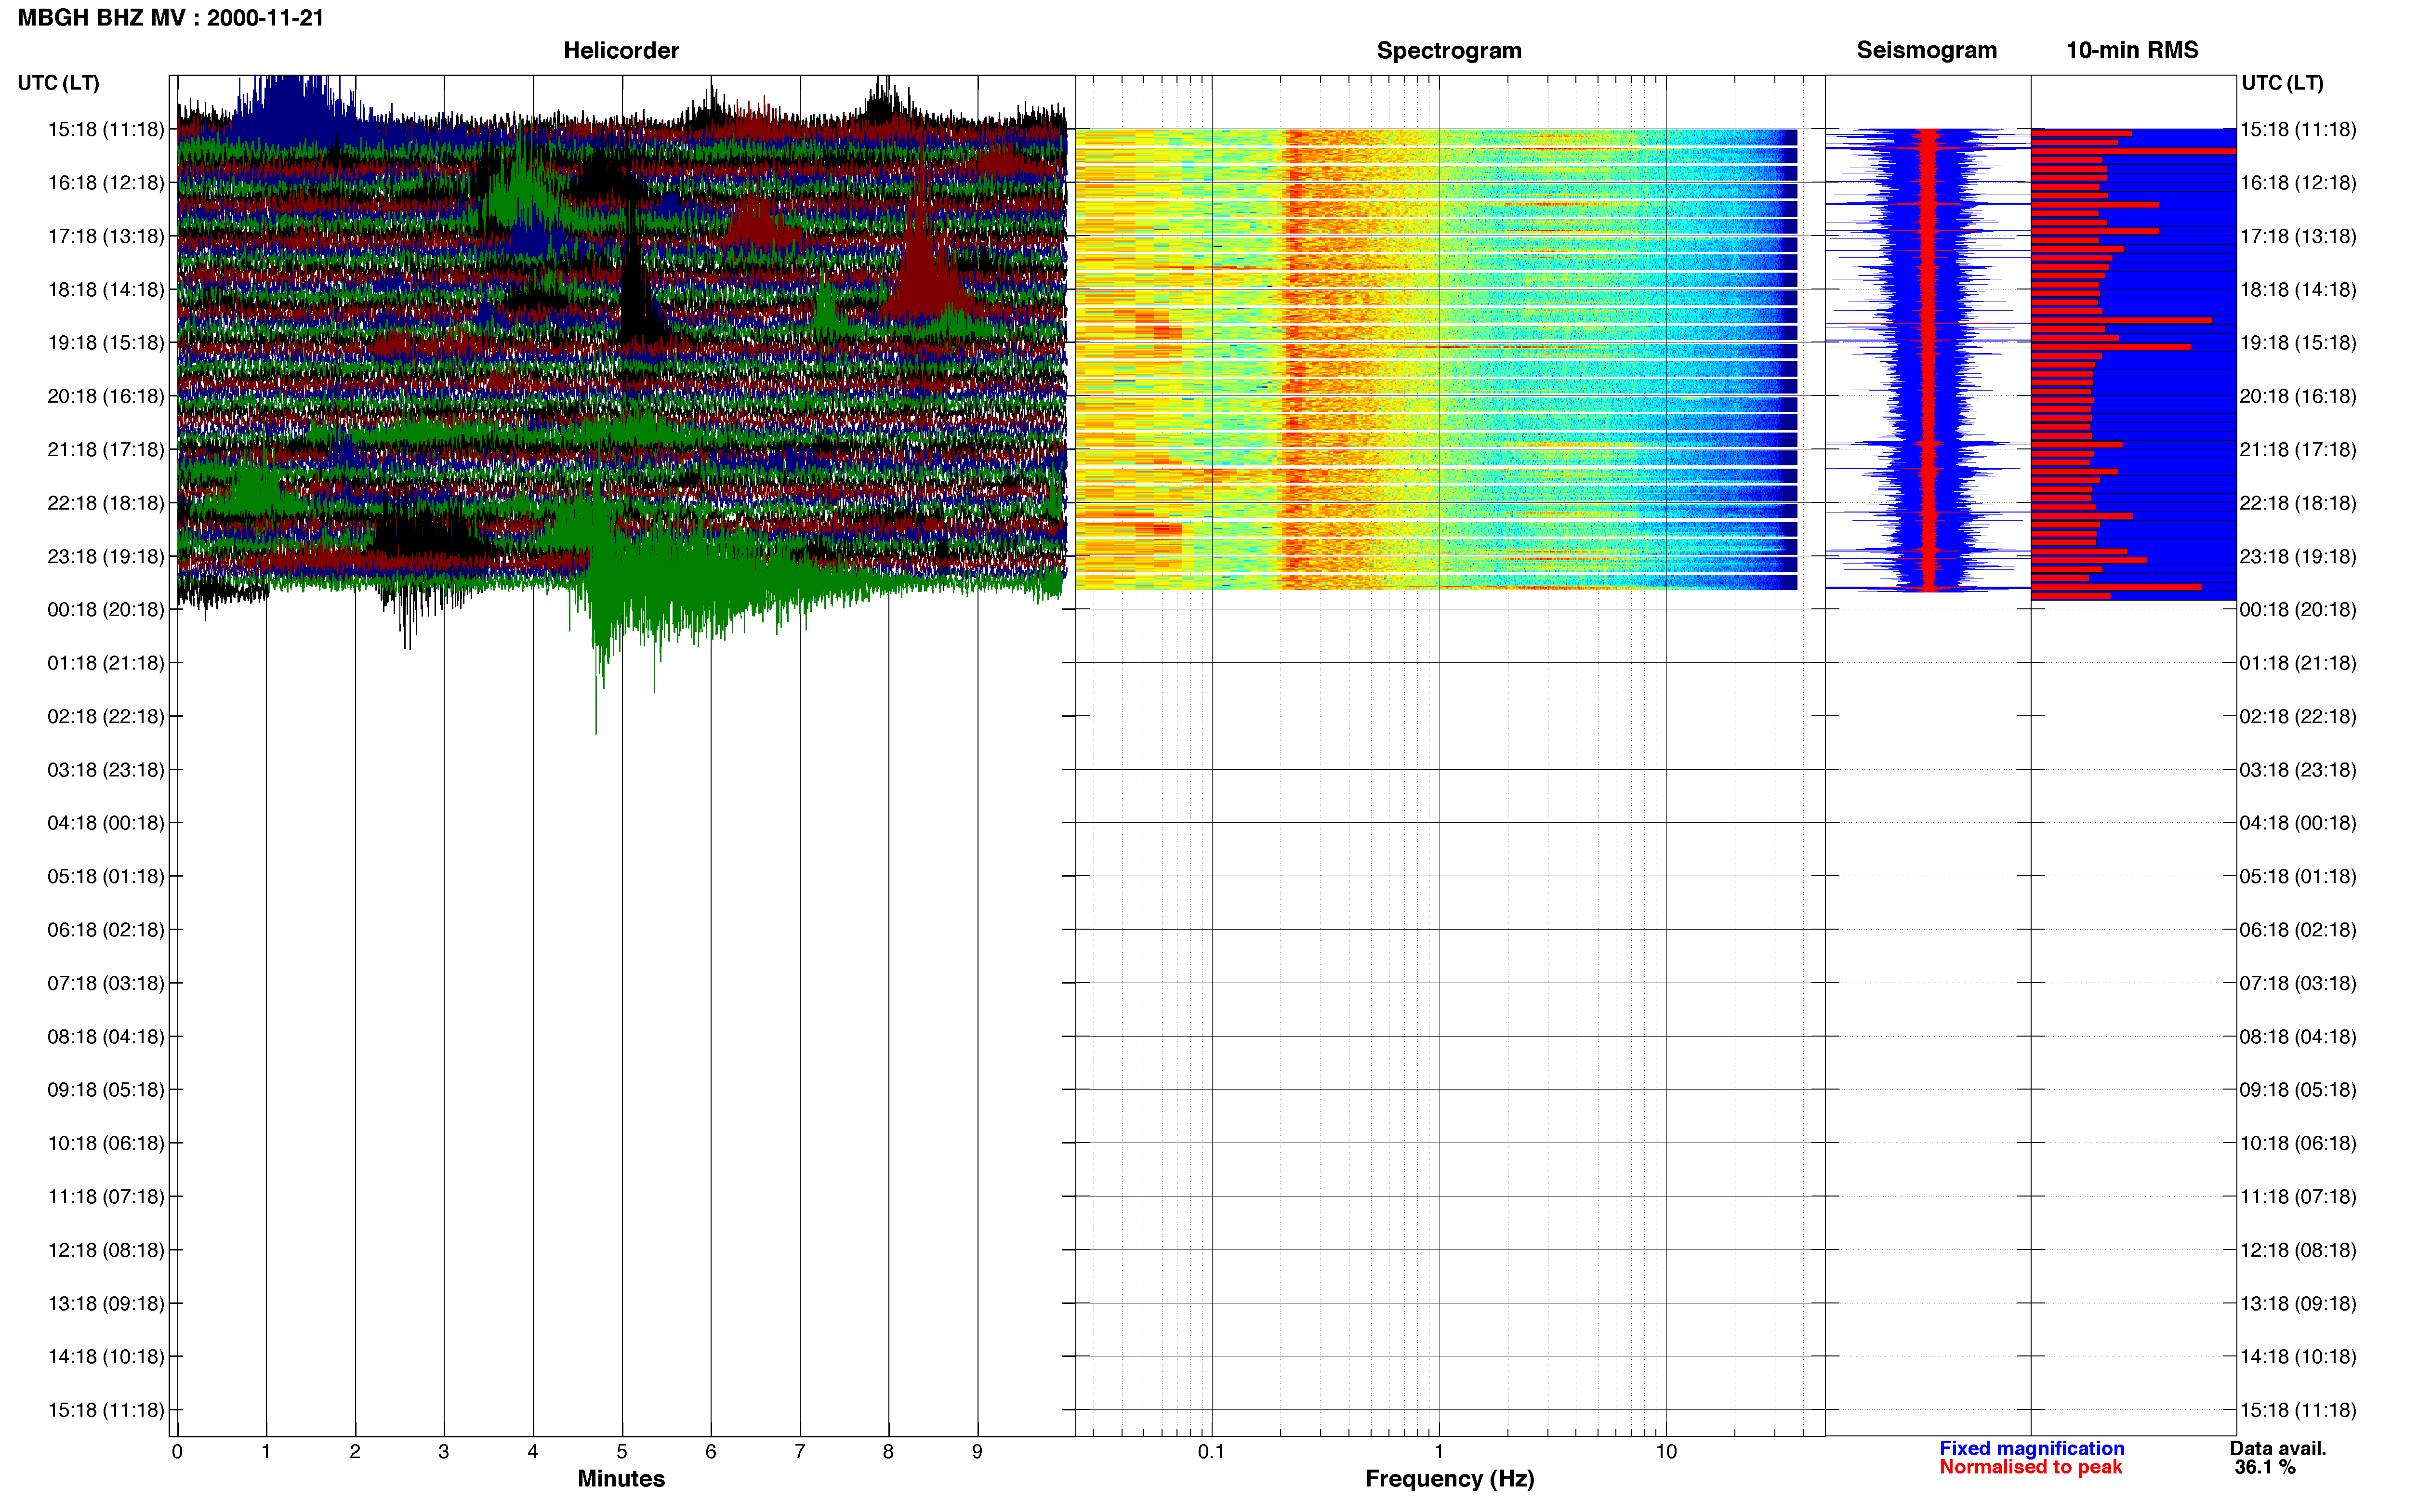Click the left '04:18 (00:18)' time label
Viewport: 2418px width, 1512px height.
(106, 823)
